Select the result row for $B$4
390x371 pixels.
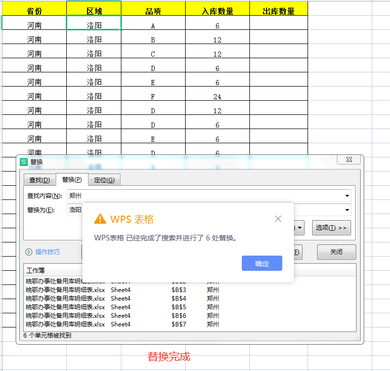click(x=190, y=298)
